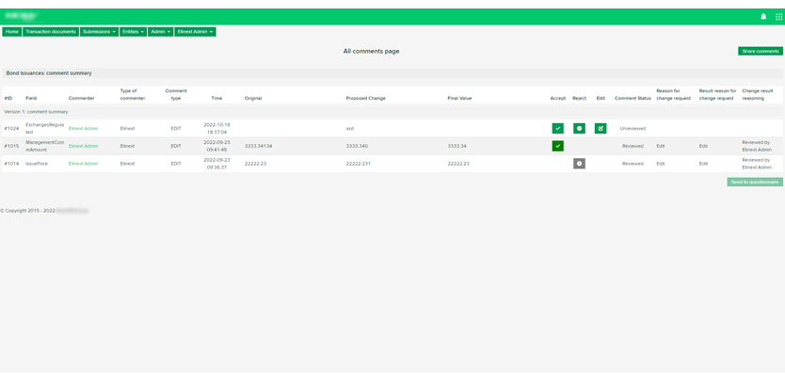Select the Version 1 comment summary row
Viewport: 785px width, 381px height.
[36, 111]
